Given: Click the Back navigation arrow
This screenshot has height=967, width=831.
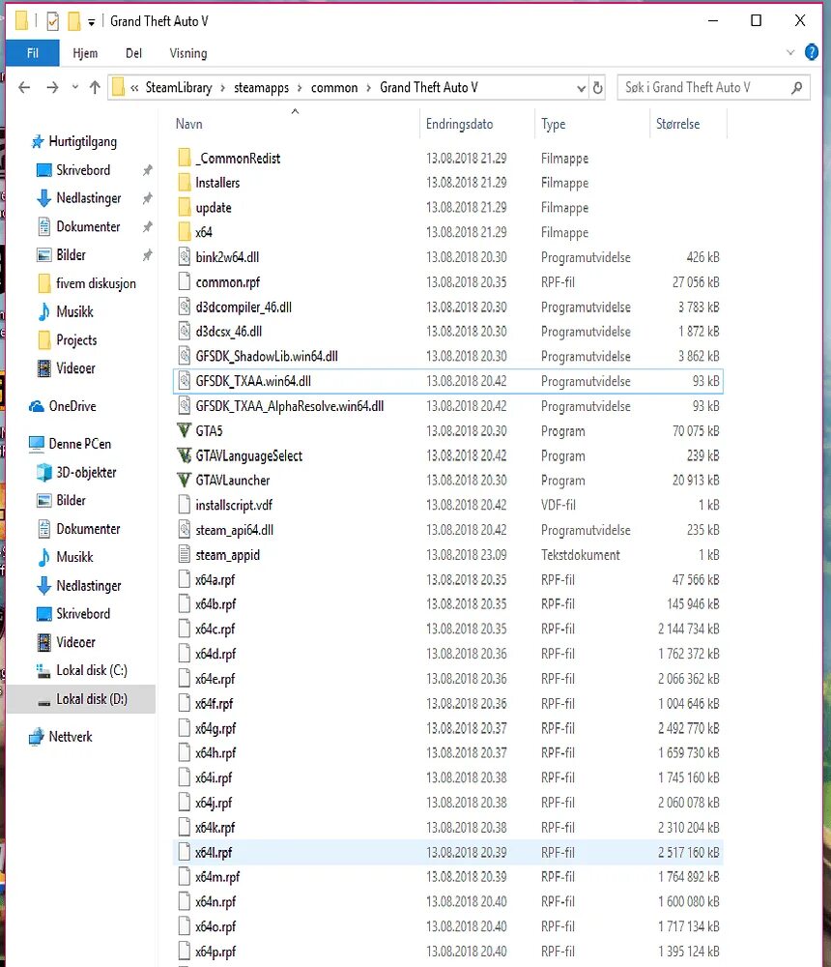Looking at the screenshot, I should [x=24, y=88].
